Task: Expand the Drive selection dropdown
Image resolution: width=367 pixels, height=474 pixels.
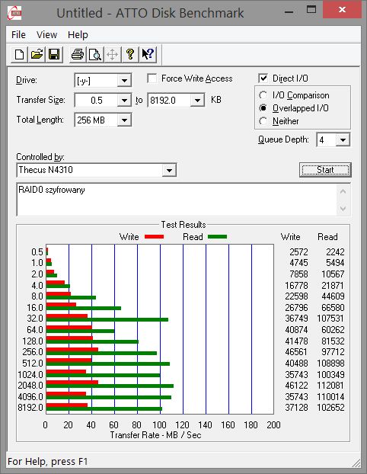Action: coord(124,81)
